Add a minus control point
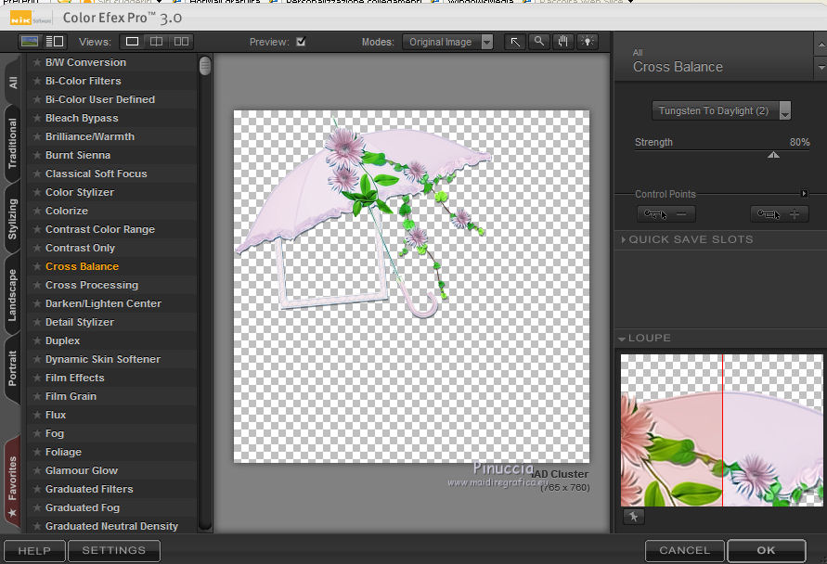Screen dimensions: 827x564 point(666,214)
